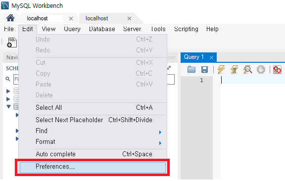
Task: Open the Scripting menu
Action: (x=186, y=29)
